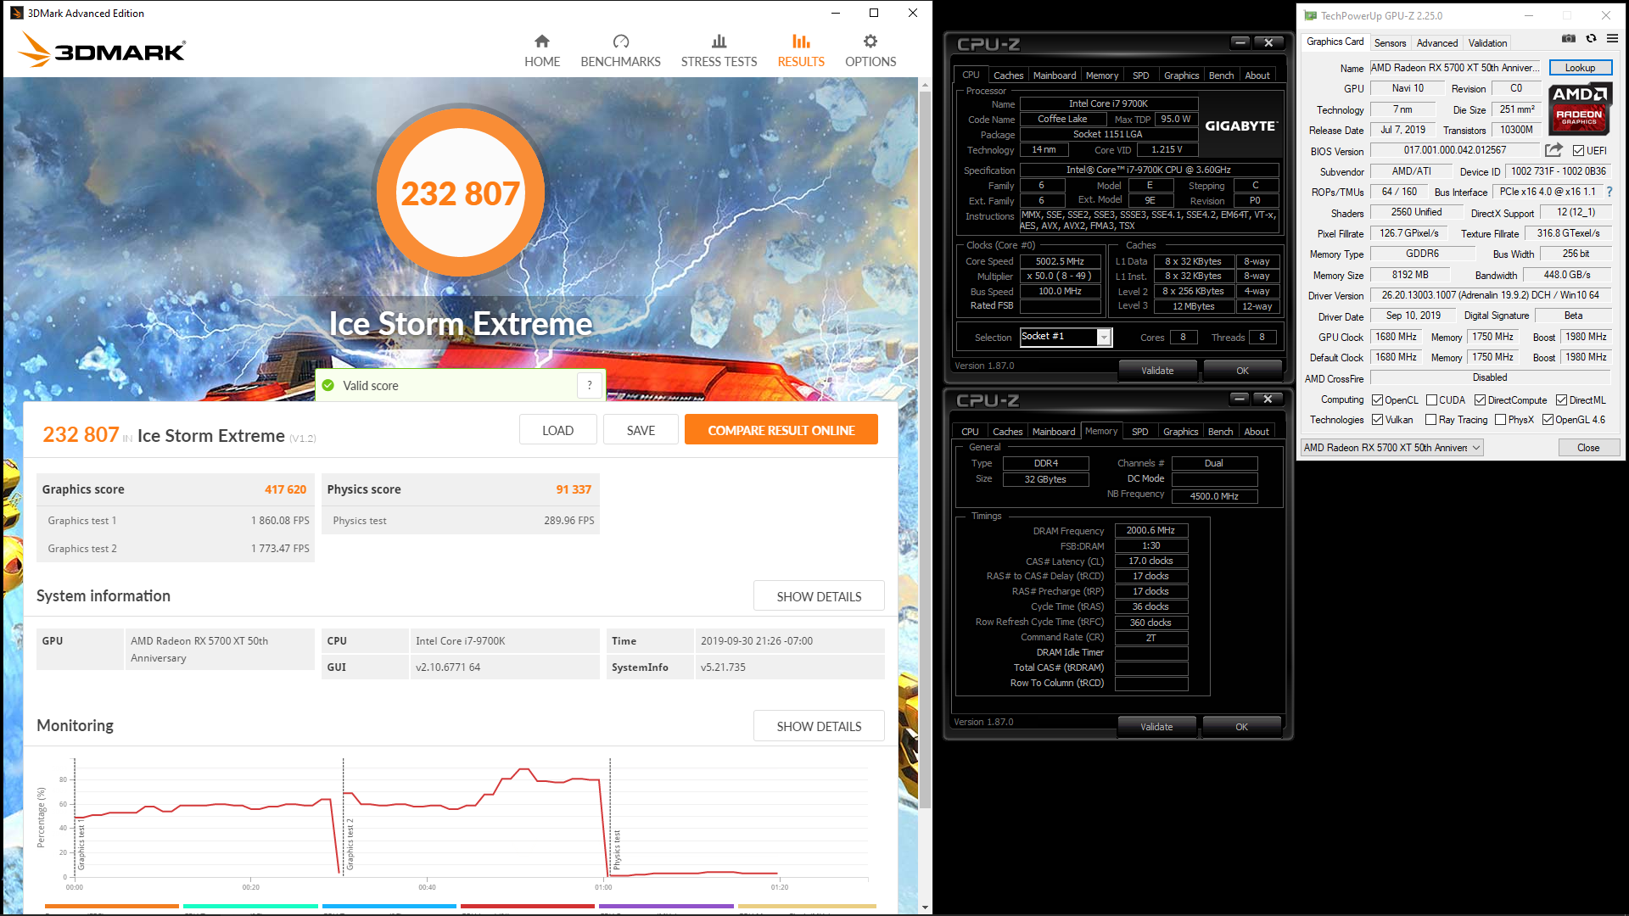Click the Gigabyte logo in CPU-Z
1629x916 pixels.
[x=1240, y=126]
